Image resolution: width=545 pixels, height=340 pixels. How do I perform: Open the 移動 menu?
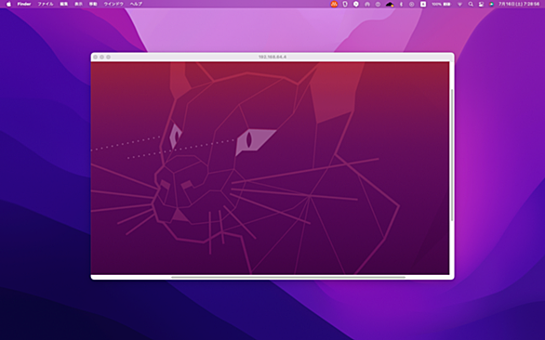93,4
